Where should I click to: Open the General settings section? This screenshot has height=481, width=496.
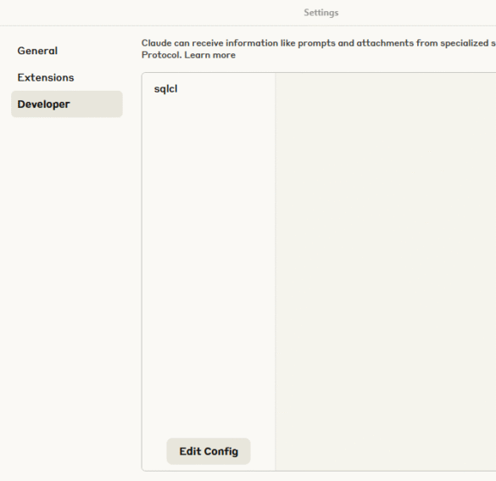click(x=37, y=51)
